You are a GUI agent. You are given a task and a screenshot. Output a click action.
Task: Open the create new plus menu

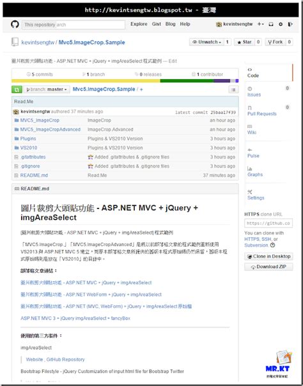(x=260, y=24)
